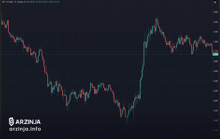Click the close value C2.2944
This screenshot has height=139, width=220.
(x=45, y=2)
